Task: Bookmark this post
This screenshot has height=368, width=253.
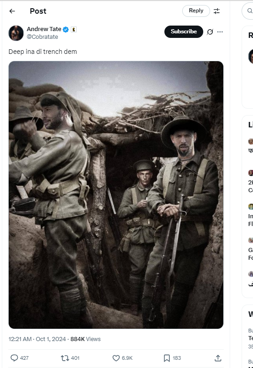Action: click(167, 358)
